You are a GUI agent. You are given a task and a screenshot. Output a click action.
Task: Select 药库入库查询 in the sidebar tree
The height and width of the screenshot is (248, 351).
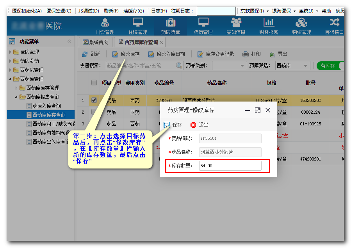(x=46, y=106)
